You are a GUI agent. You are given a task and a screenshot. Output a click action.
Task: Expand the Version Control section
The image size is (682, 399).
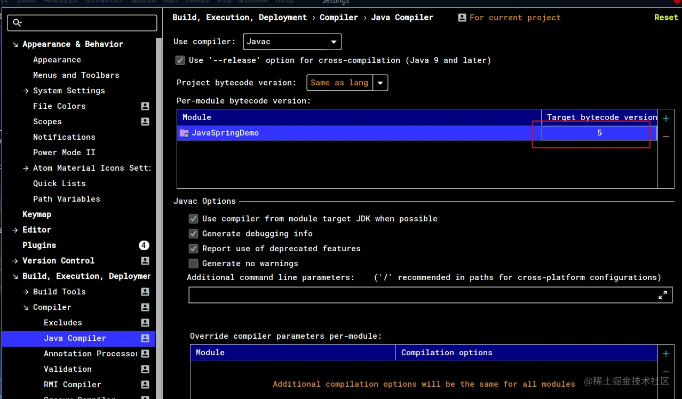click(x=15, y=261)
